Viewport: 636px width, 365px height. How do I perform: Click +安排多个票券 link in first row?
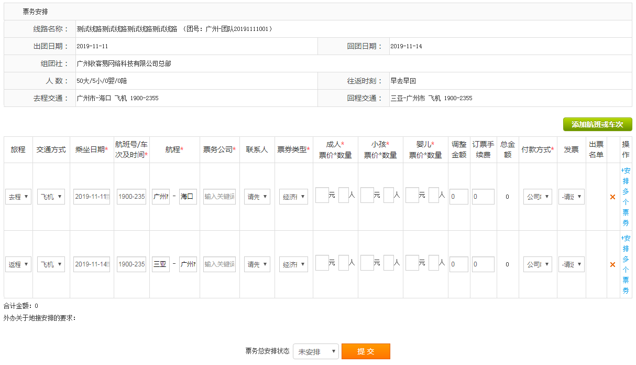(x=626, y=197)
